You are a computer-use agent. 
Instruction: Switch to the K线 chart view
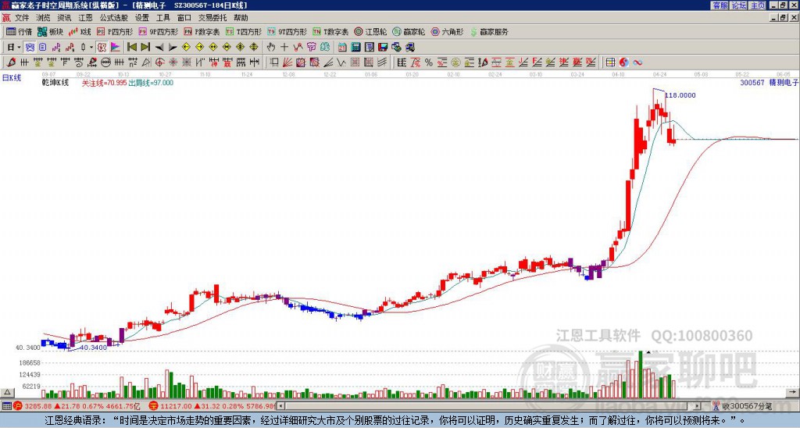(x=80, y=31)
